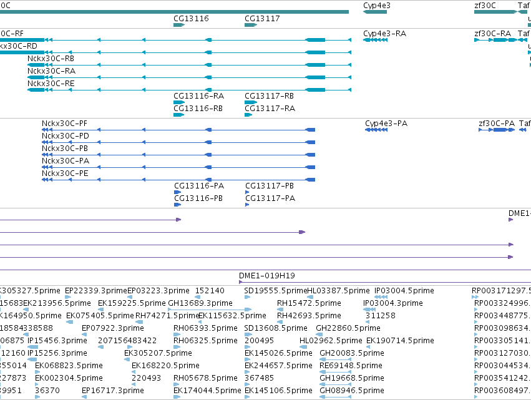The width and height of the screenshot is (531, 400).
Task: Select the CG13117-PB protein glyph
Action: [247, 192]
